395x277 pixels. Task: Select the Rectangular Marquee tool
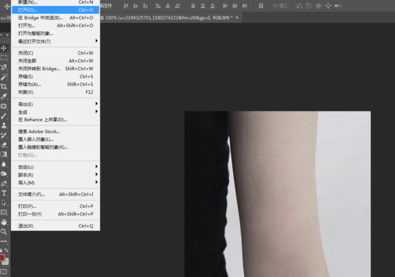pos(4,57)
